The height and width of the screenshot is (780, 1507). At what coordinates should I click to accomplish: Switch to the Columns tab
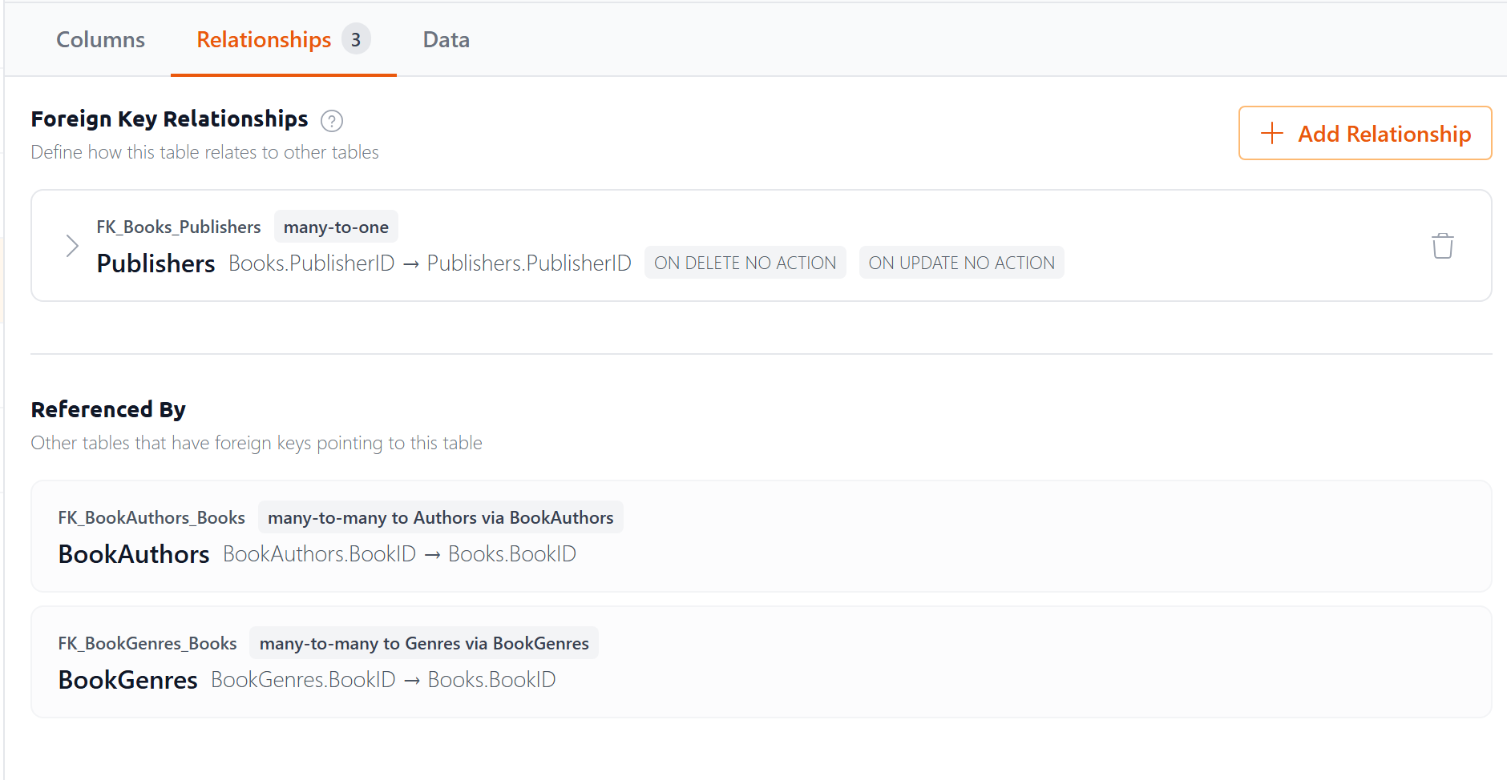pyautogui.click(x=100, y=39)
